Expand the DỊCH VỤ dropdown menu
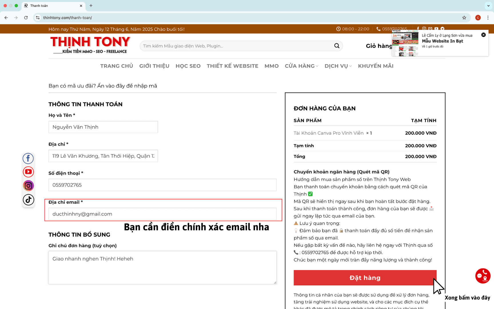 coord(338,66)
